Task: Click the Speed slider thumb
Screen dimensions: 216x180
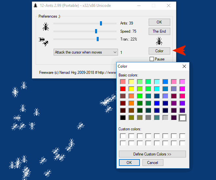Action: pos(96,31)
